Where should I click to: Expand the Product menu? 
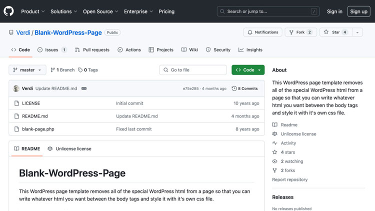tap(33, 11)
